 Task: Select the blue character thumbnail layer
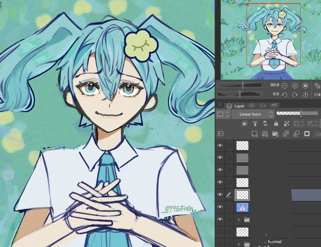[x=242, y=207]
